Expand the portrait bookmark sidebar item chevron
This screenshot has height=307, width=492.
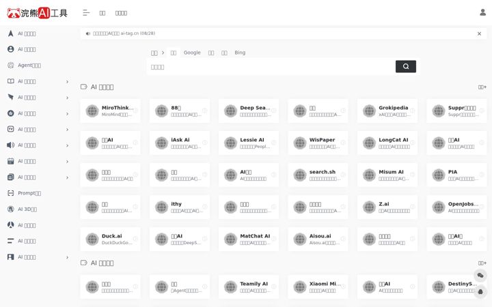pos(67,257)
